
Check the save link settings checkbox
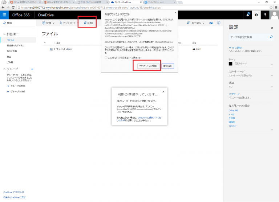(106, 58)
